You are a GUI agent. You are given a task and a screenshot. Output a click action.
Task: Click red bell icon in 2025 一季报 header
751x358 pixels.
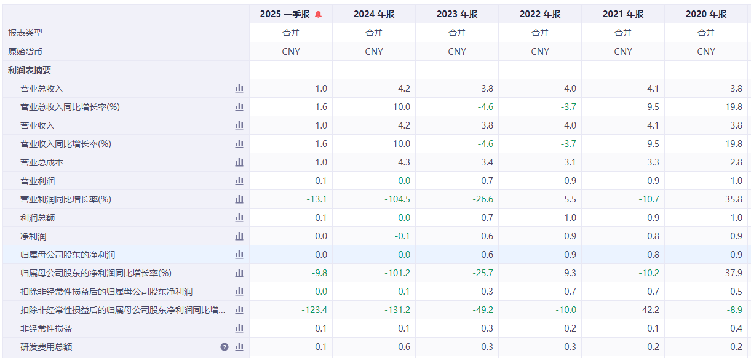point(318,14)
